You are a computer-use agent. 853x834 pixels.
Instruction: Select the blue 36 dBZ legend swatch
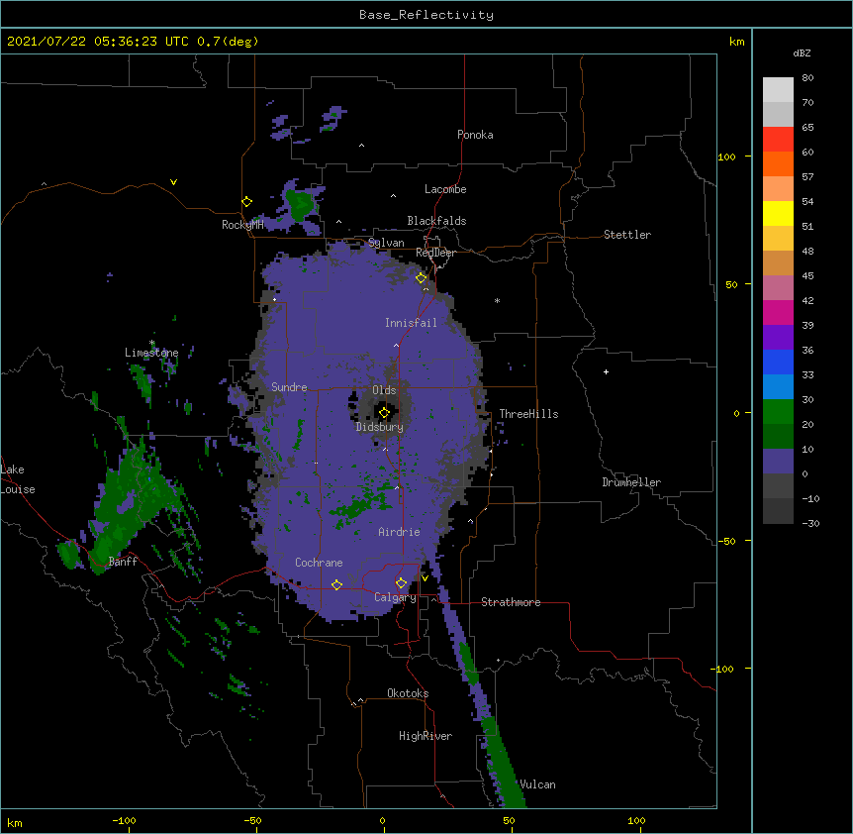pos(778,362)
